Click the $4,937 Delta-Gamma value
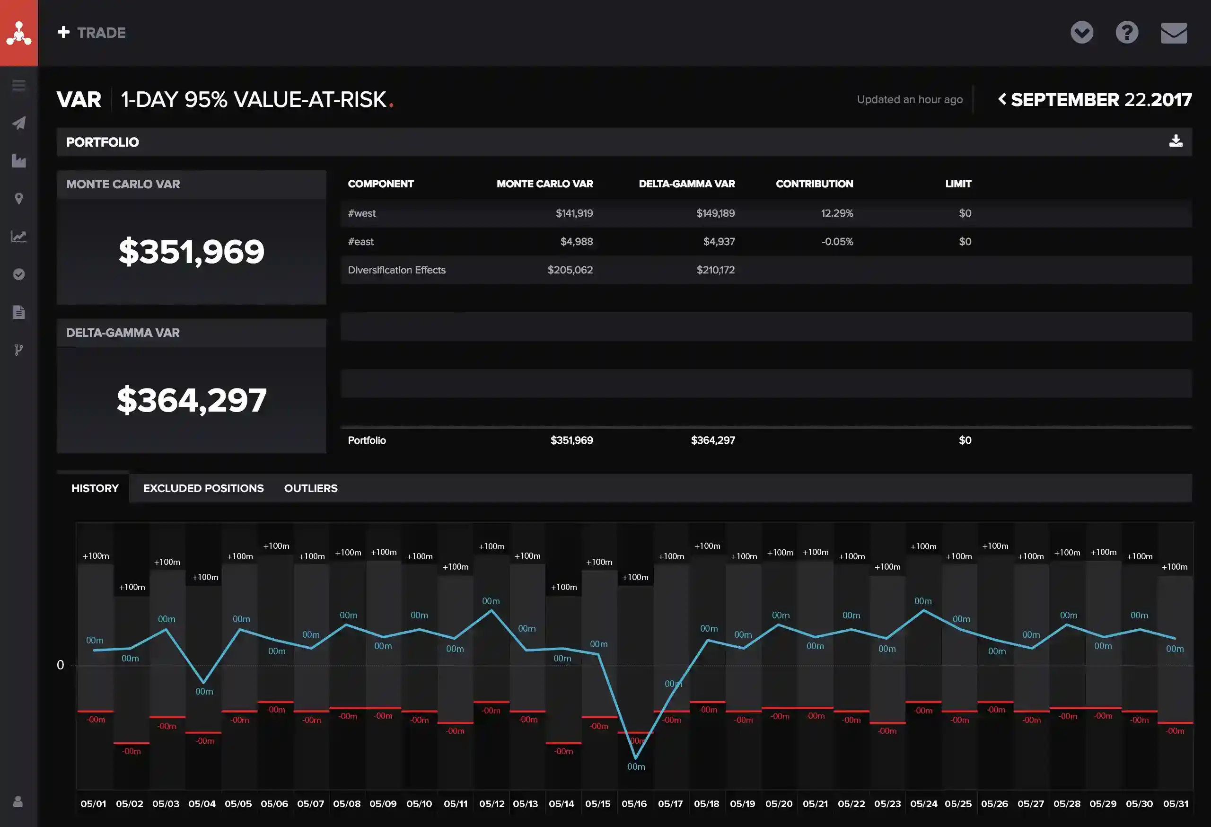The image size is (1211, 827). pyautogui.click(x=719, y=241)
